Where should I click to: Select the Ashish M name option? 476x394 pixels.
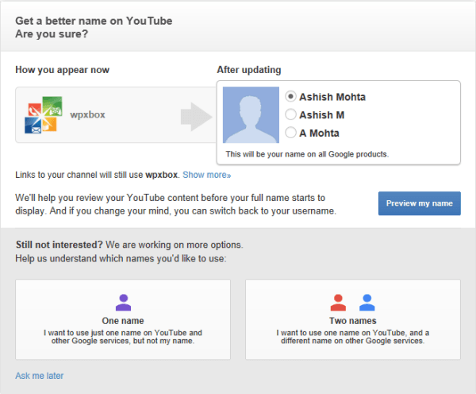[x=290, y=114]
